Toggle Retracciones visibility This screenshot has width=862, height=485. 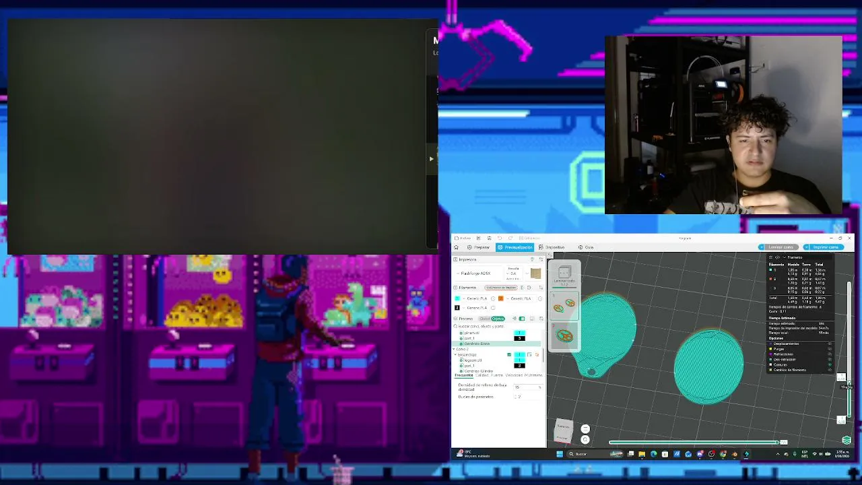click(830, 354)
